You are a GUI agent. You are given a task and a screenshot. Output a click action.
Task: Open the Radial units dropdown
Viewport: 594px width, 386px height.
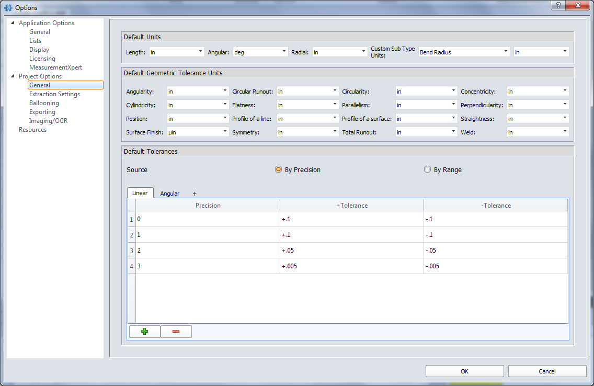[x=340, y=52]
